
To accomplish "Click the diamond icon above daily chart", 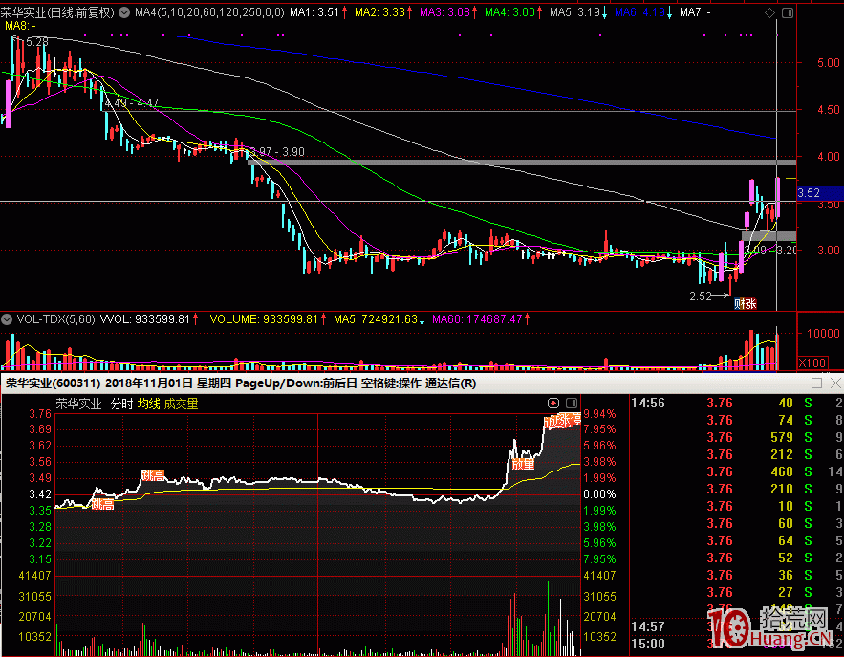I will pyautogui.click(x=770, y=13).
